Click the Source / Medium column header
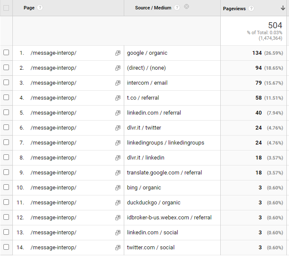This screenshot has width=289, height=257. point(153,8)
